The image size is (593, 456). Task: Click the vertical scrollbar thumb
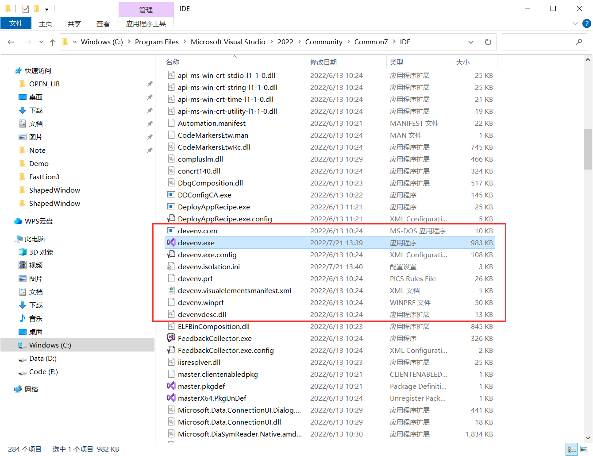pos(588,149)
